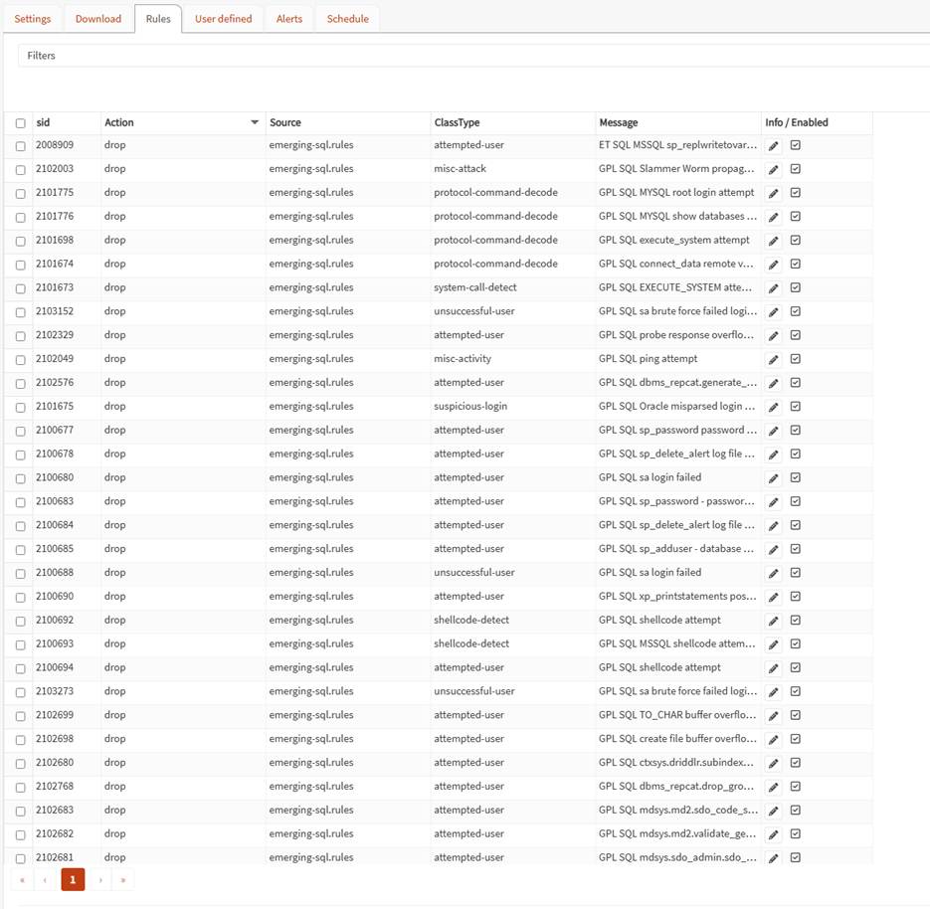The image size is (930, 909).
Task: Expand the Filters field
Action: (x=473, y=56)
